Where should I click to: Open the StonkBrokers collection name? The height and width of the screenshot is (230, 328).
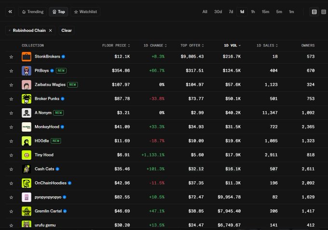tap(47, 57)
